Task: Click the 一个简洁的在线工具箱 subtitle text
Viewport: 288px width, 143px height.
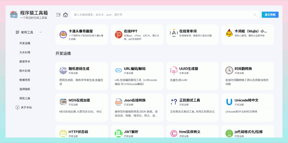Action: tap(33, 18)
